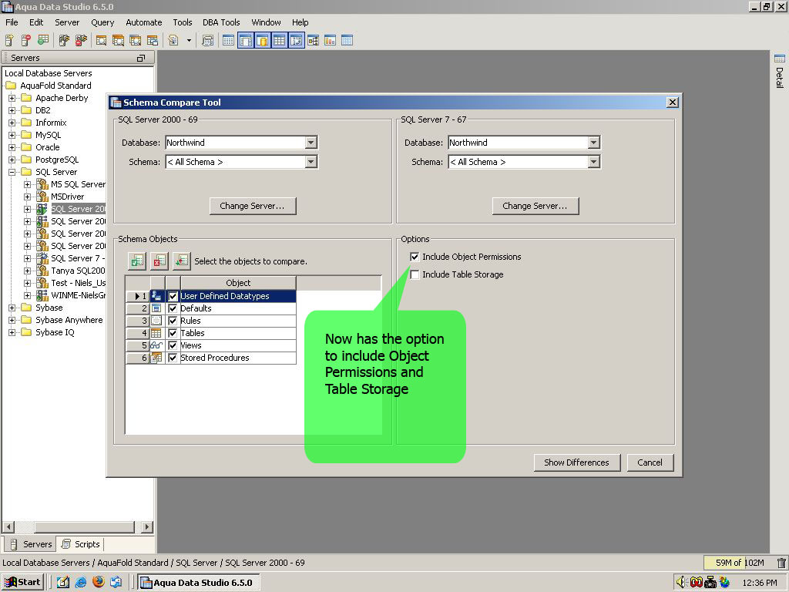The width and height of the screenshot is (789, 592).
Task: Click Change Server under SQL Server 7 - 67
Action: coord(536,206)
